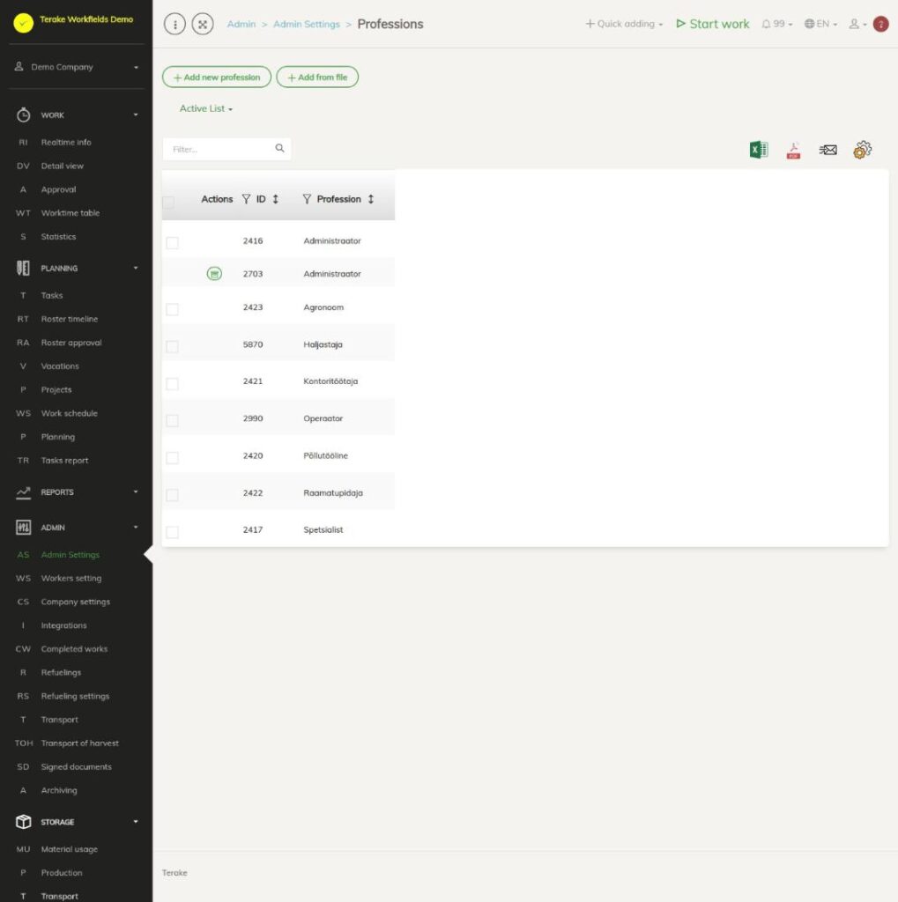Click the three-dot menu circle icon
The height and width of the screenshot is (902, 898).
click(x=175, y=24)
